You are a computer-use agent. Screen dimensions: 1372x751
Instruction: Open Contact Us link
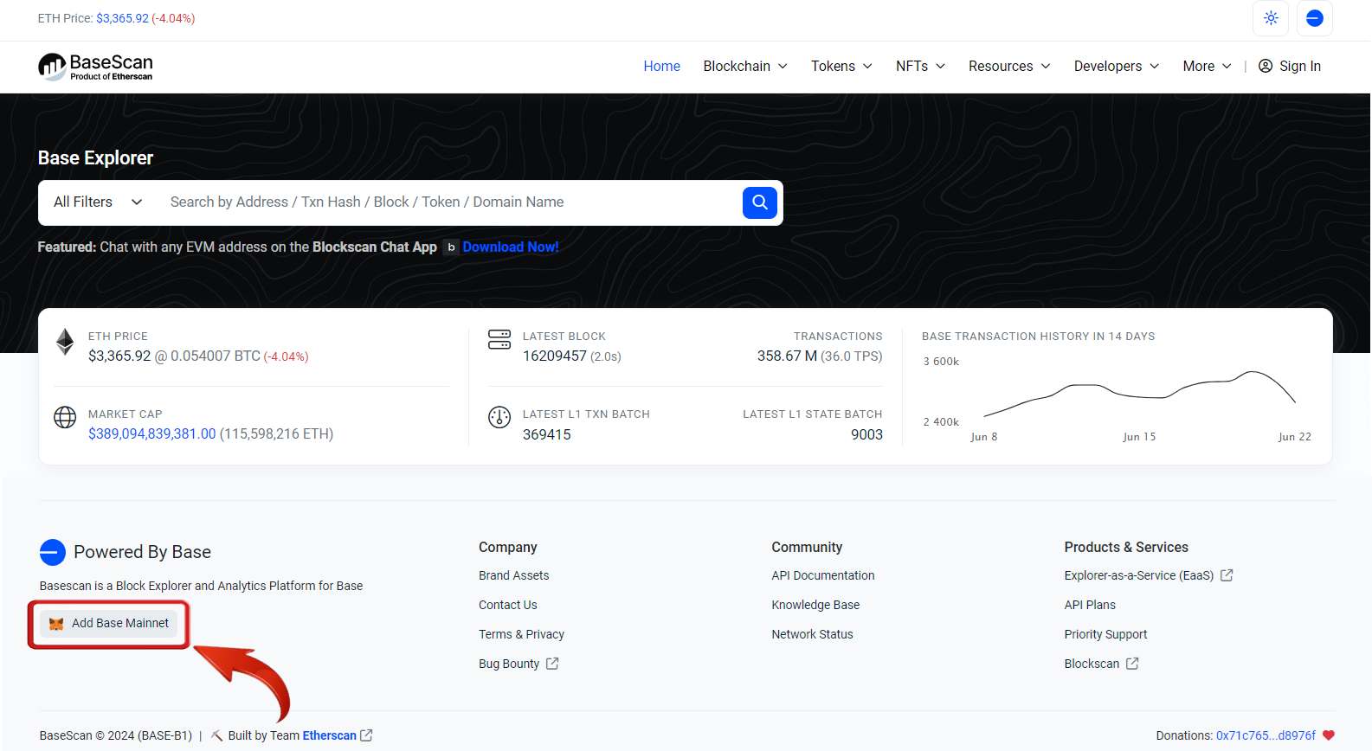click(507, 605)
